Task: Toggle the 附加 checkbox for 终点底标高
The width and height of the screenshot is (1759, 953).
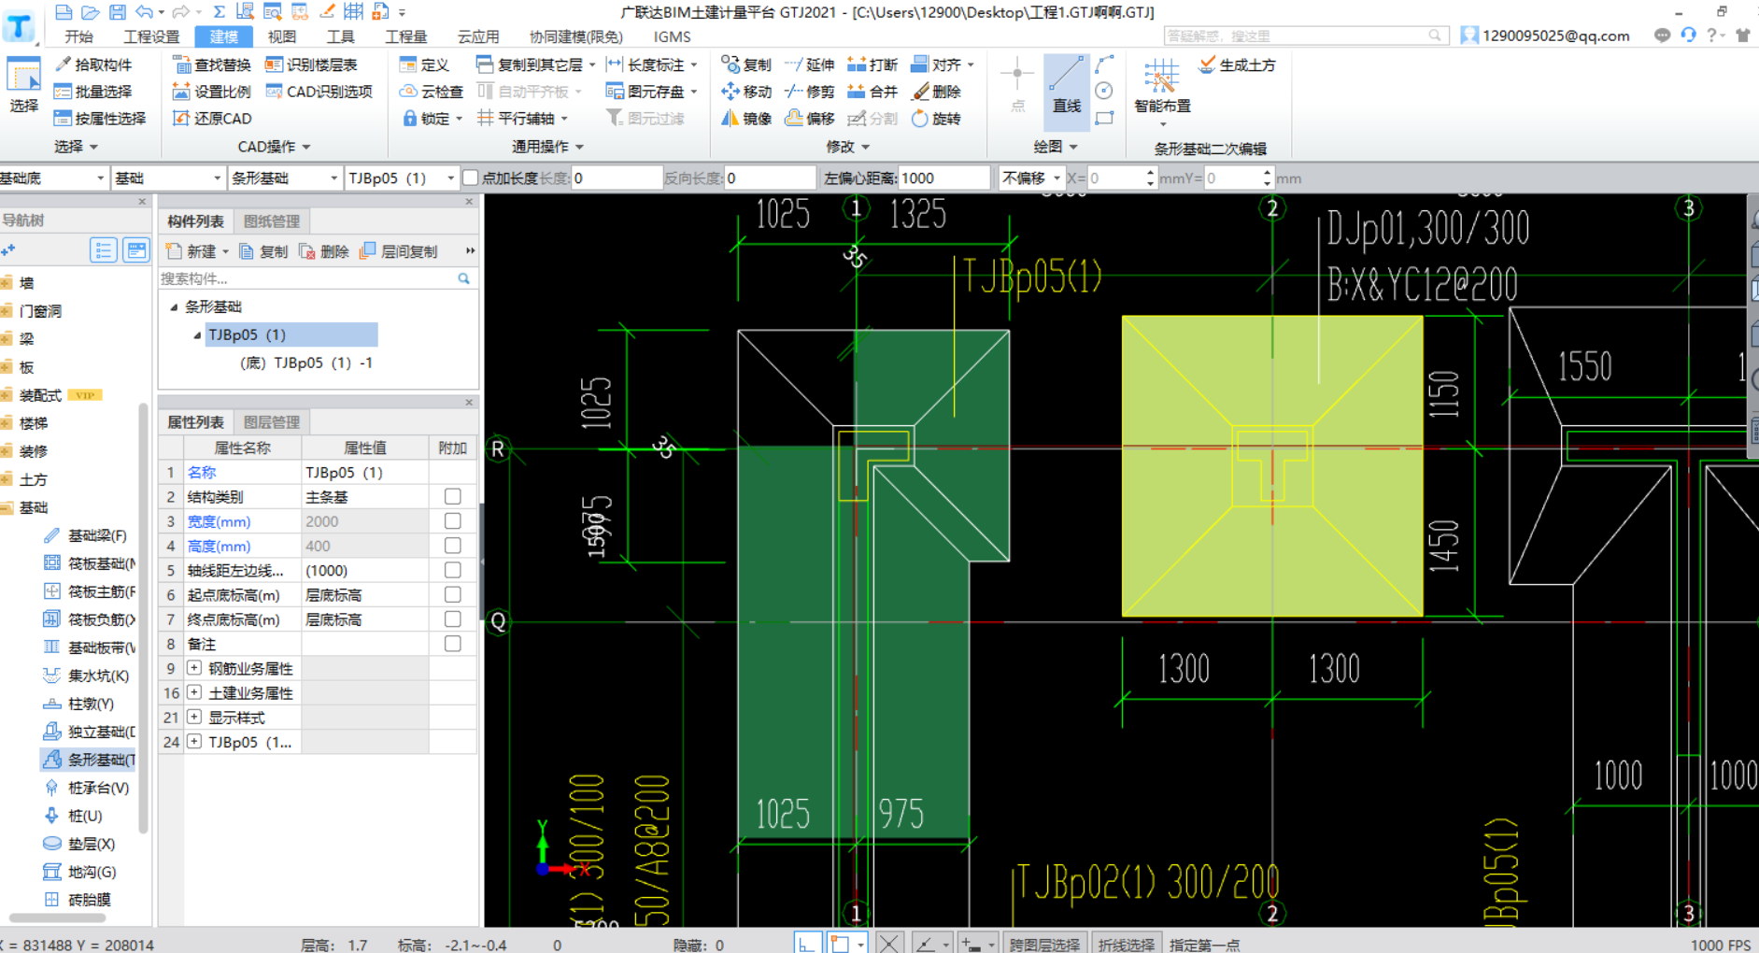Action: tap(453, 619)
